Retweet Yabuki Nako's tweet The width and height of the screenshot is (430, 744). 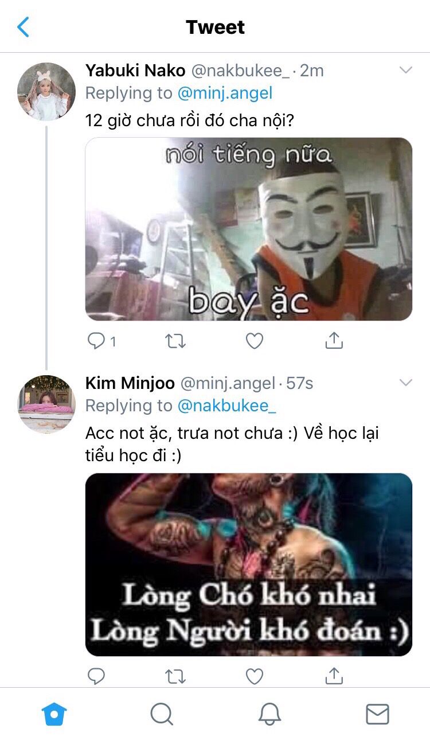[175, 341]
